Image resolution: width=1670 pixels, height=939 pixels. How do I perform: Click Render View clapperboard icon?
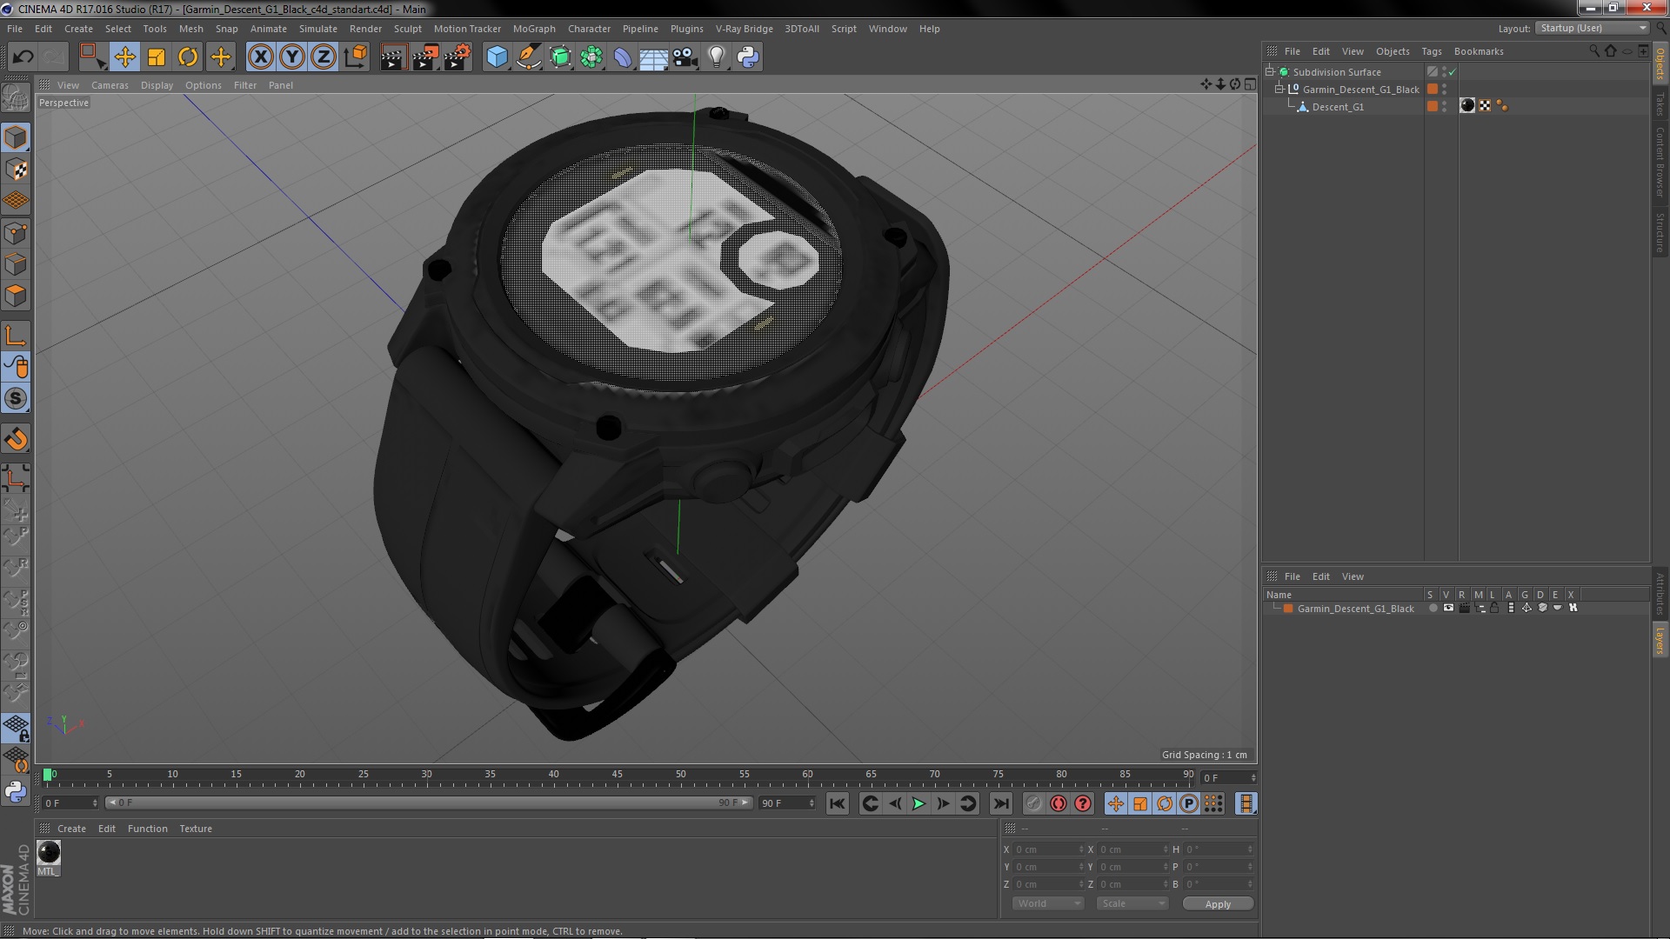(393, 57)
